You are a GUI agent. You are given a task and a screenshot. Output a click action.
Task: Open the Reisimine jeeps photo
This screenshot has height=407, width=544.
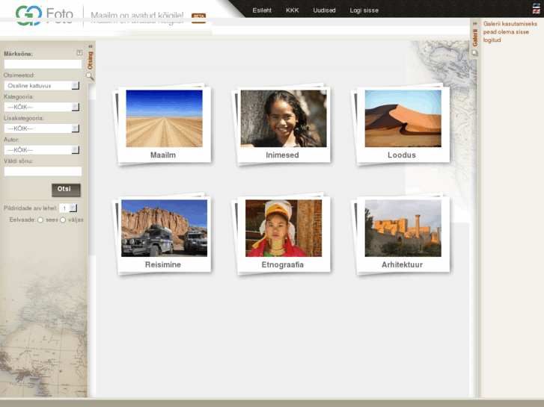[164, 229]
